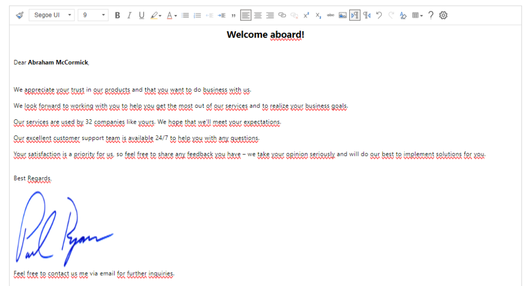Clear text formatting with eraser icon
Image resolution: width=526 pixels, height=286 pixels.
point(403,15)
